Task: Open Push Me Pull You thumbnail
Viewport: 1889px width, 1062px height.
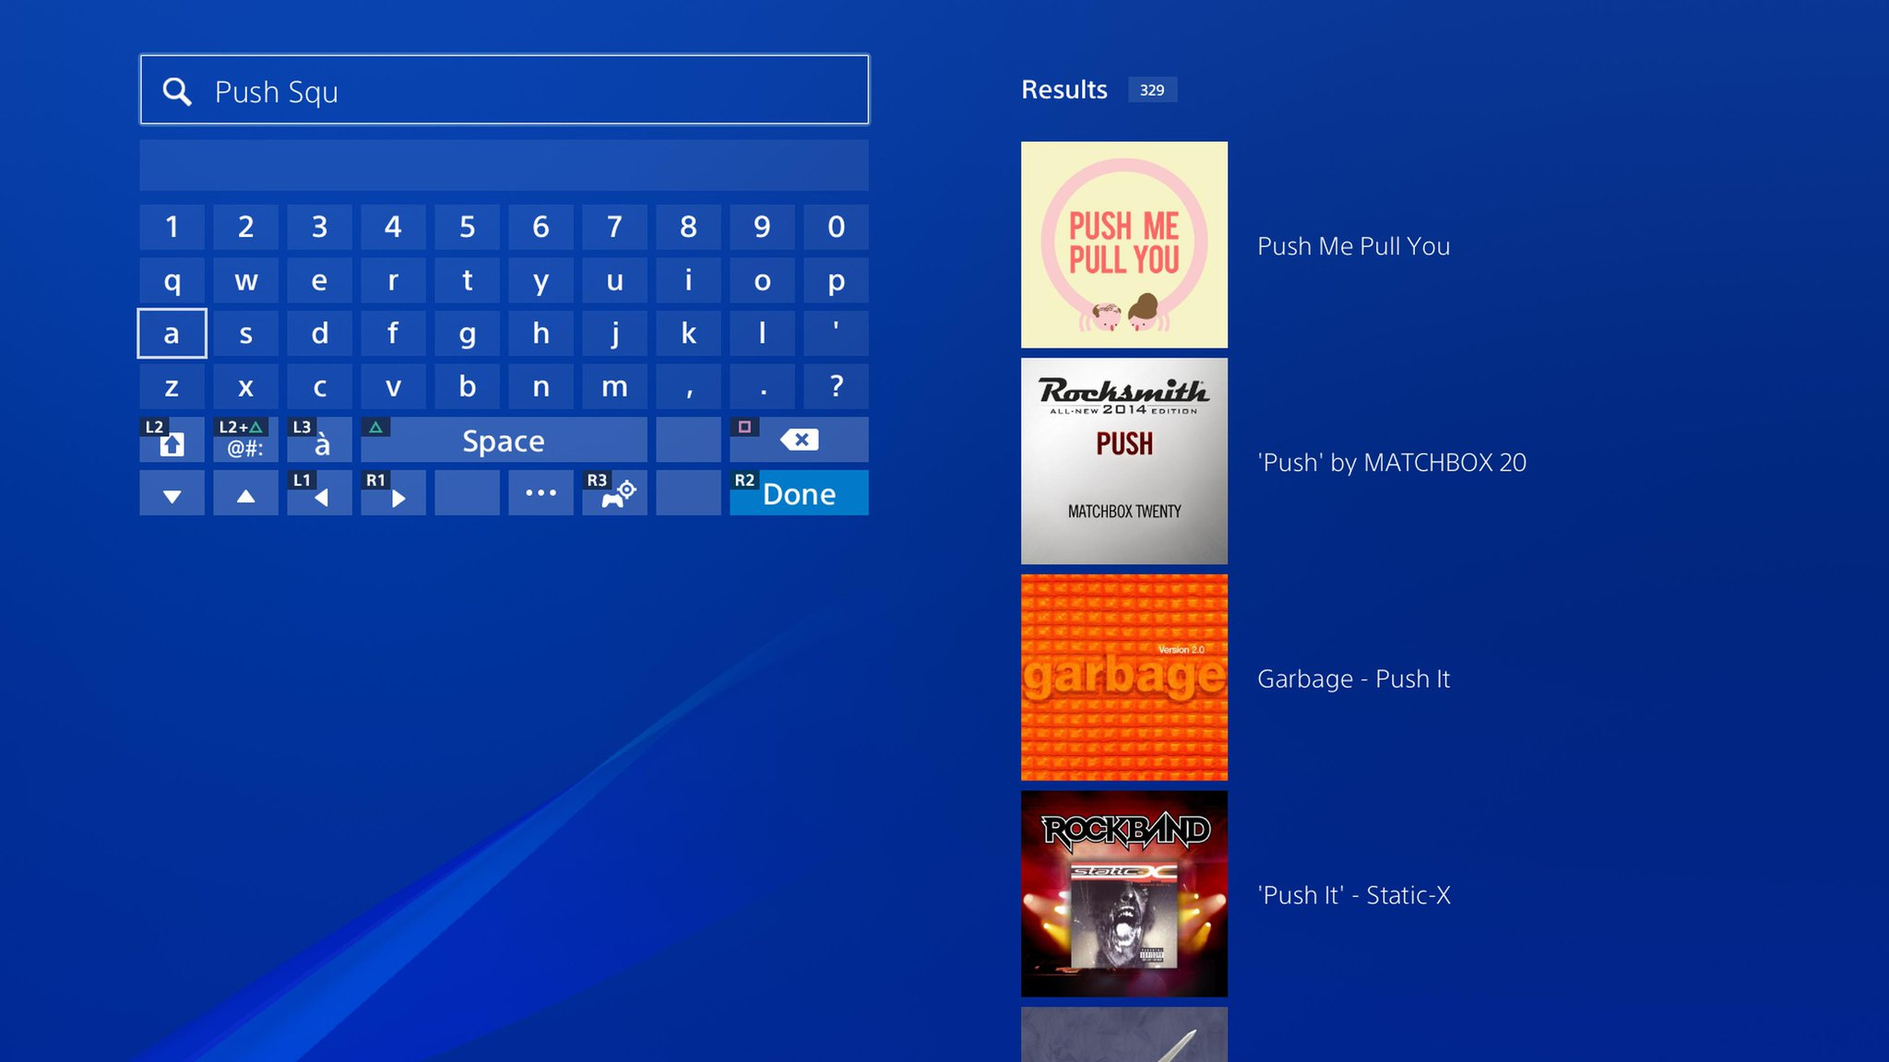Action: point(1124,244)
